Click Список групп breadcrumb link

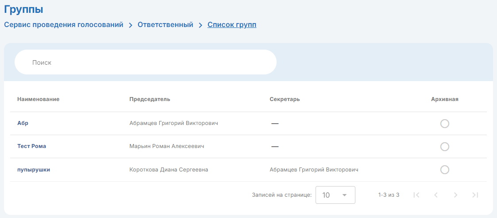(232, 25)
